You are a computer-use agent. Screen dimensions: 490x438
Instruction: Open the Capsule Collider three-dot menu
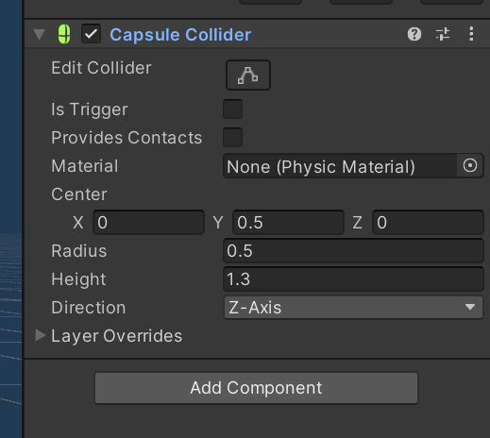(471, 34)
